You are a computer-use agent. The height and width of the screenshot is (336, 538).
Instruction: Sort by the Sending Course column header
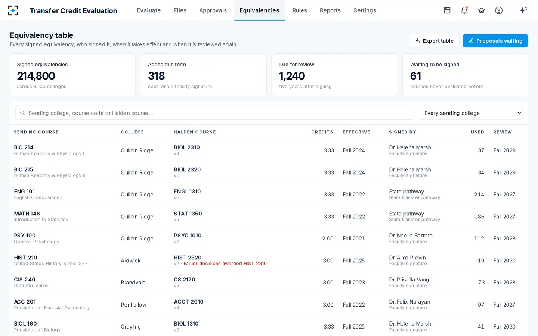tap(36, 132)
